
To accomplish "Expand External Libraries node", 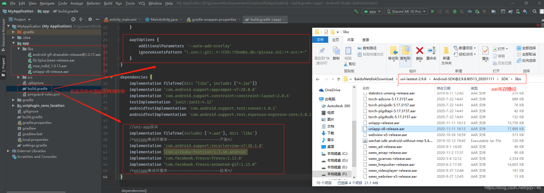I will point(8,151).
